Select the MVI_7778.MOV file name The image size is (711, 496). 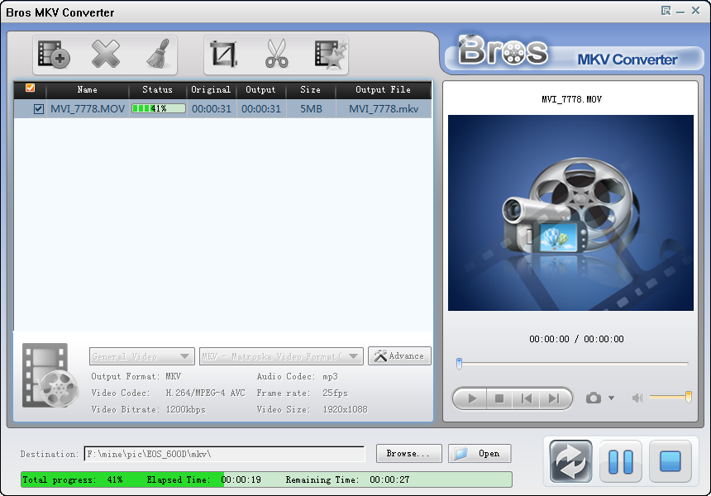(x=88, y=109)
